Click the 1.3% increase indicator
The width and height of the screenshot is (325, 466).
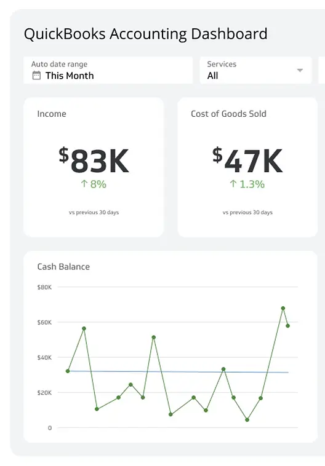click(x=247, y=184)
